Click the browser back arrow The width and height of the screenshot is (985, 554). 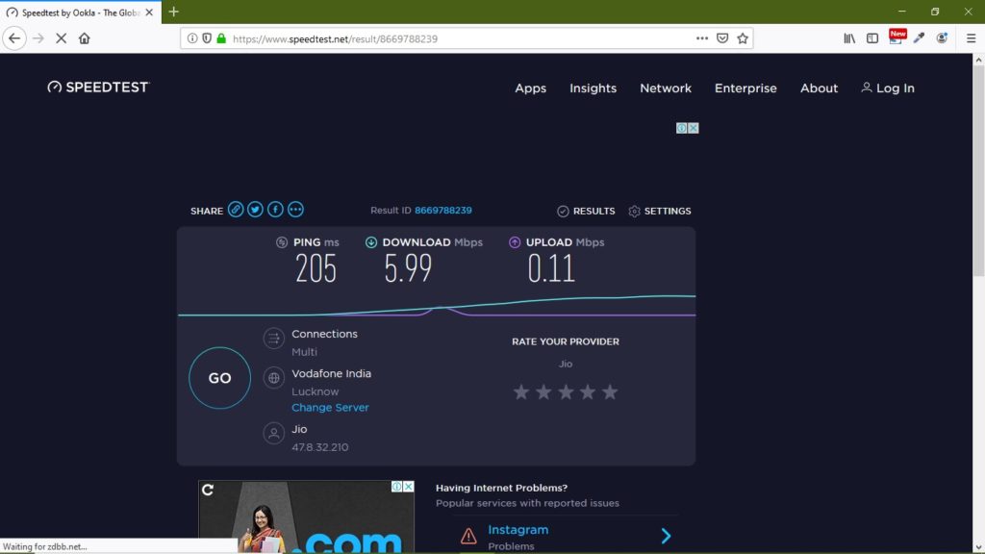tap(14, 38)
